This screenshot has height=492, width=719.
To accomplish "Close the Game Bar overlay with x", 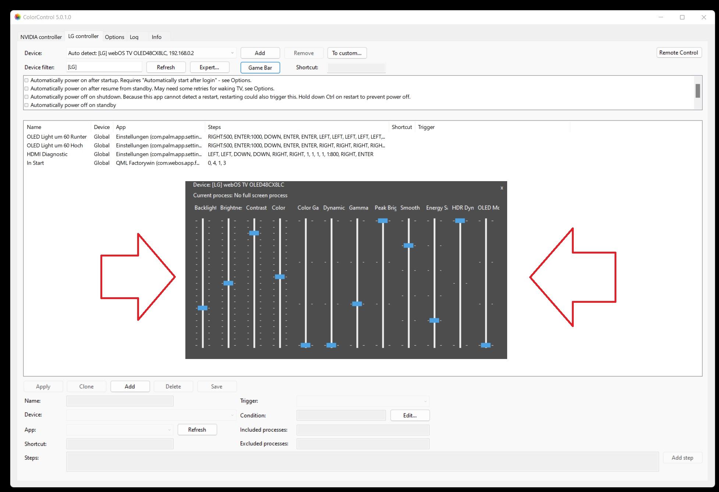I will (x=502, y=188).
